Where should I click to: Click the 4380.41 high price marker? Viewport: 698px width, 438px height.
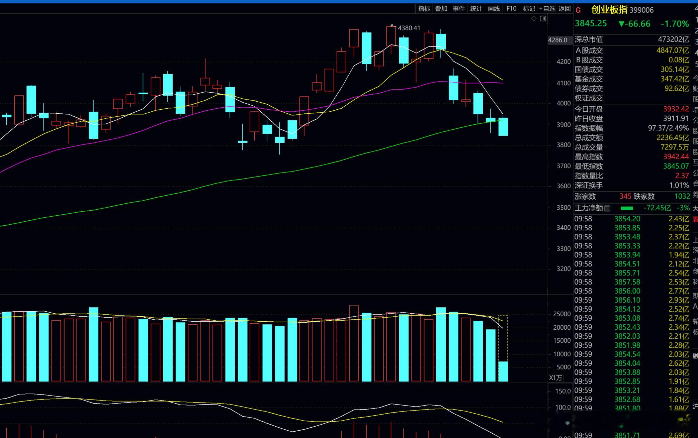coord(409,28)
